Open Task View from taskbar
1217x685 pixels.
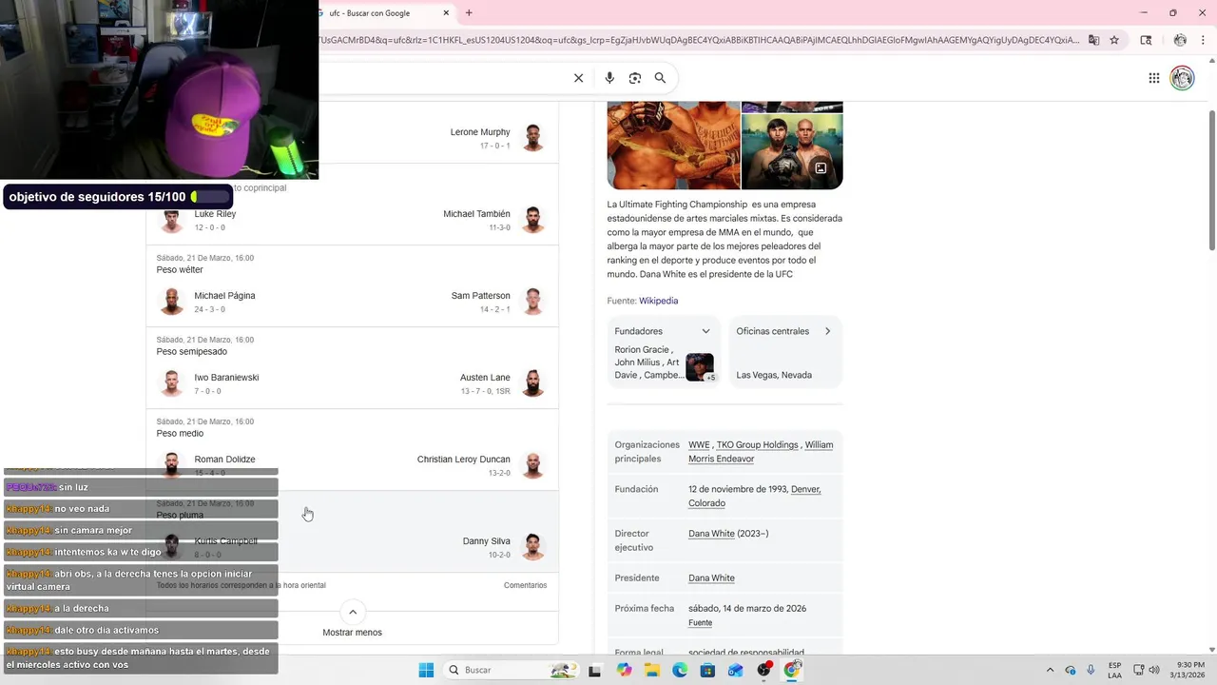point(594,671)
